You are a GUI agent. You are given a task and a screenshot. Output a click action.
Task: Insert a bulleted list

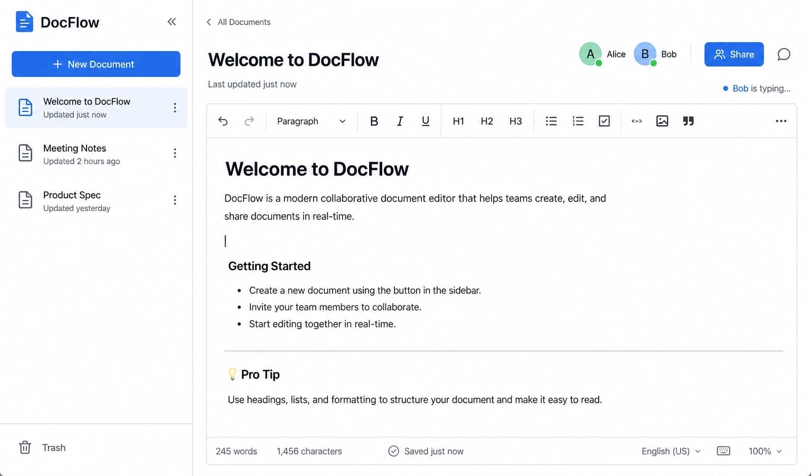click(x=551, y=121)
